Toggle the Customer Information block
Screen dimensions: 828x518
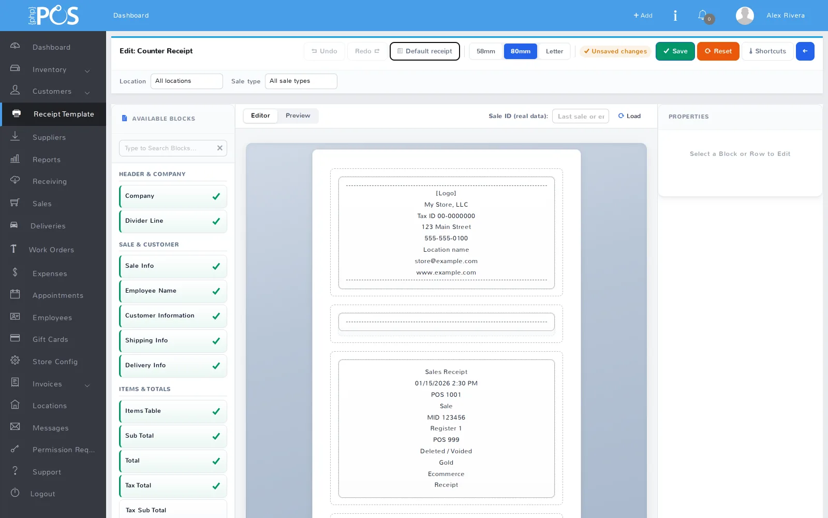tap(173, 316)
